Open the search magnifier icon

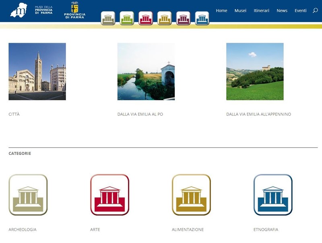(315, 10)
